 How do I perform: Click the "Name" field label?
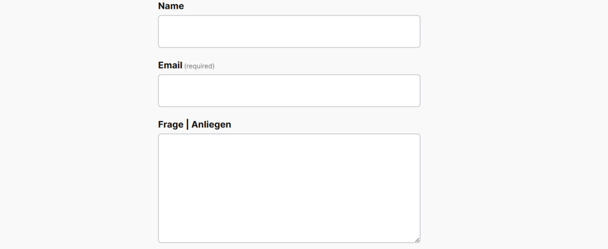171,6
